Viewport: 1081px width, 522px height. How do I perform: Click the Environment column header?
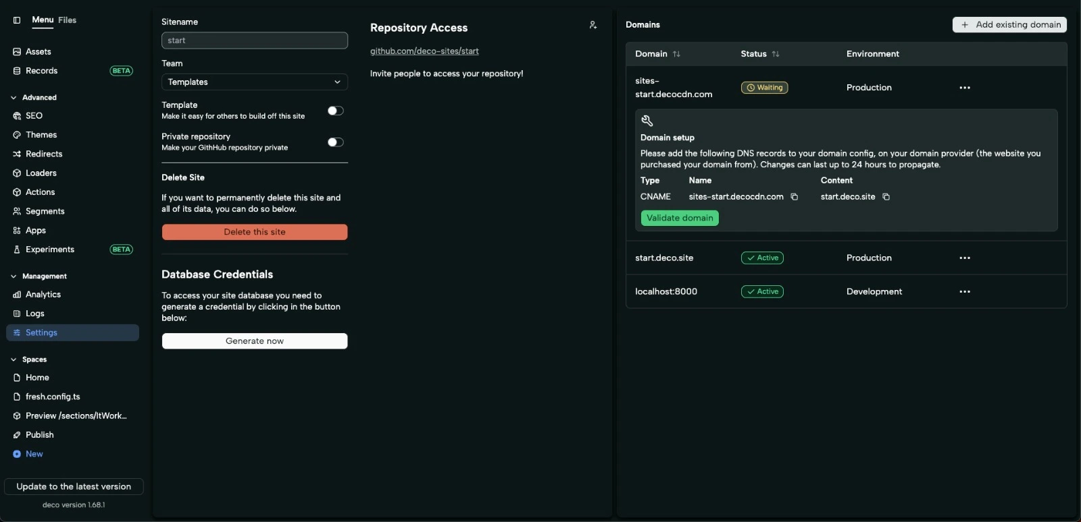[x=873, y=54]
